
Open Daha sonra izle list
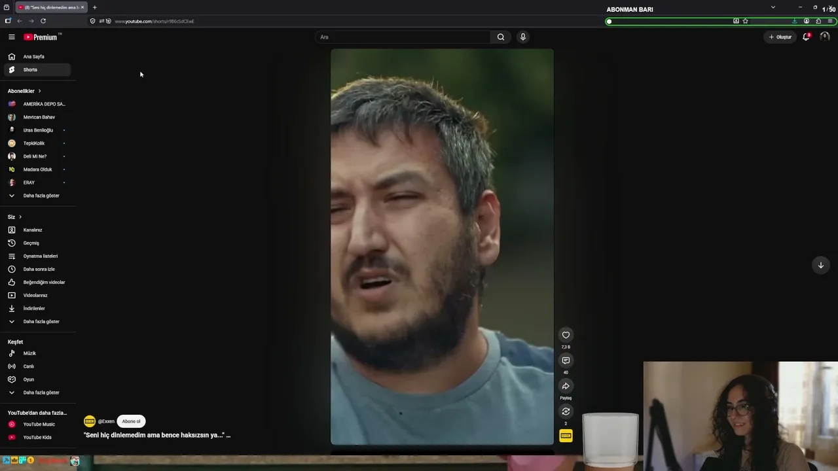37,270
